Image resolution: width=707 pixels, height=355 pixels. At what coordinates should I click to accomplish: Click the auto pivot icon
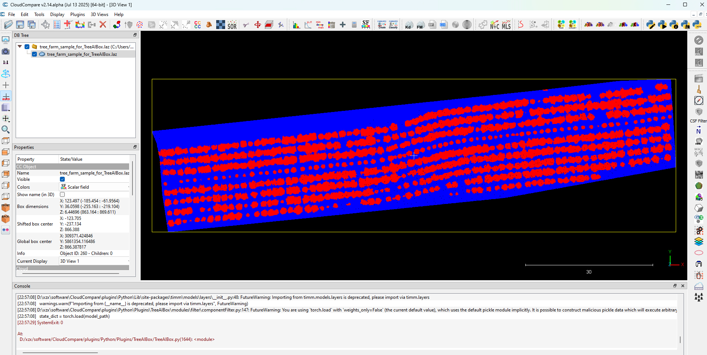(6, 96)
